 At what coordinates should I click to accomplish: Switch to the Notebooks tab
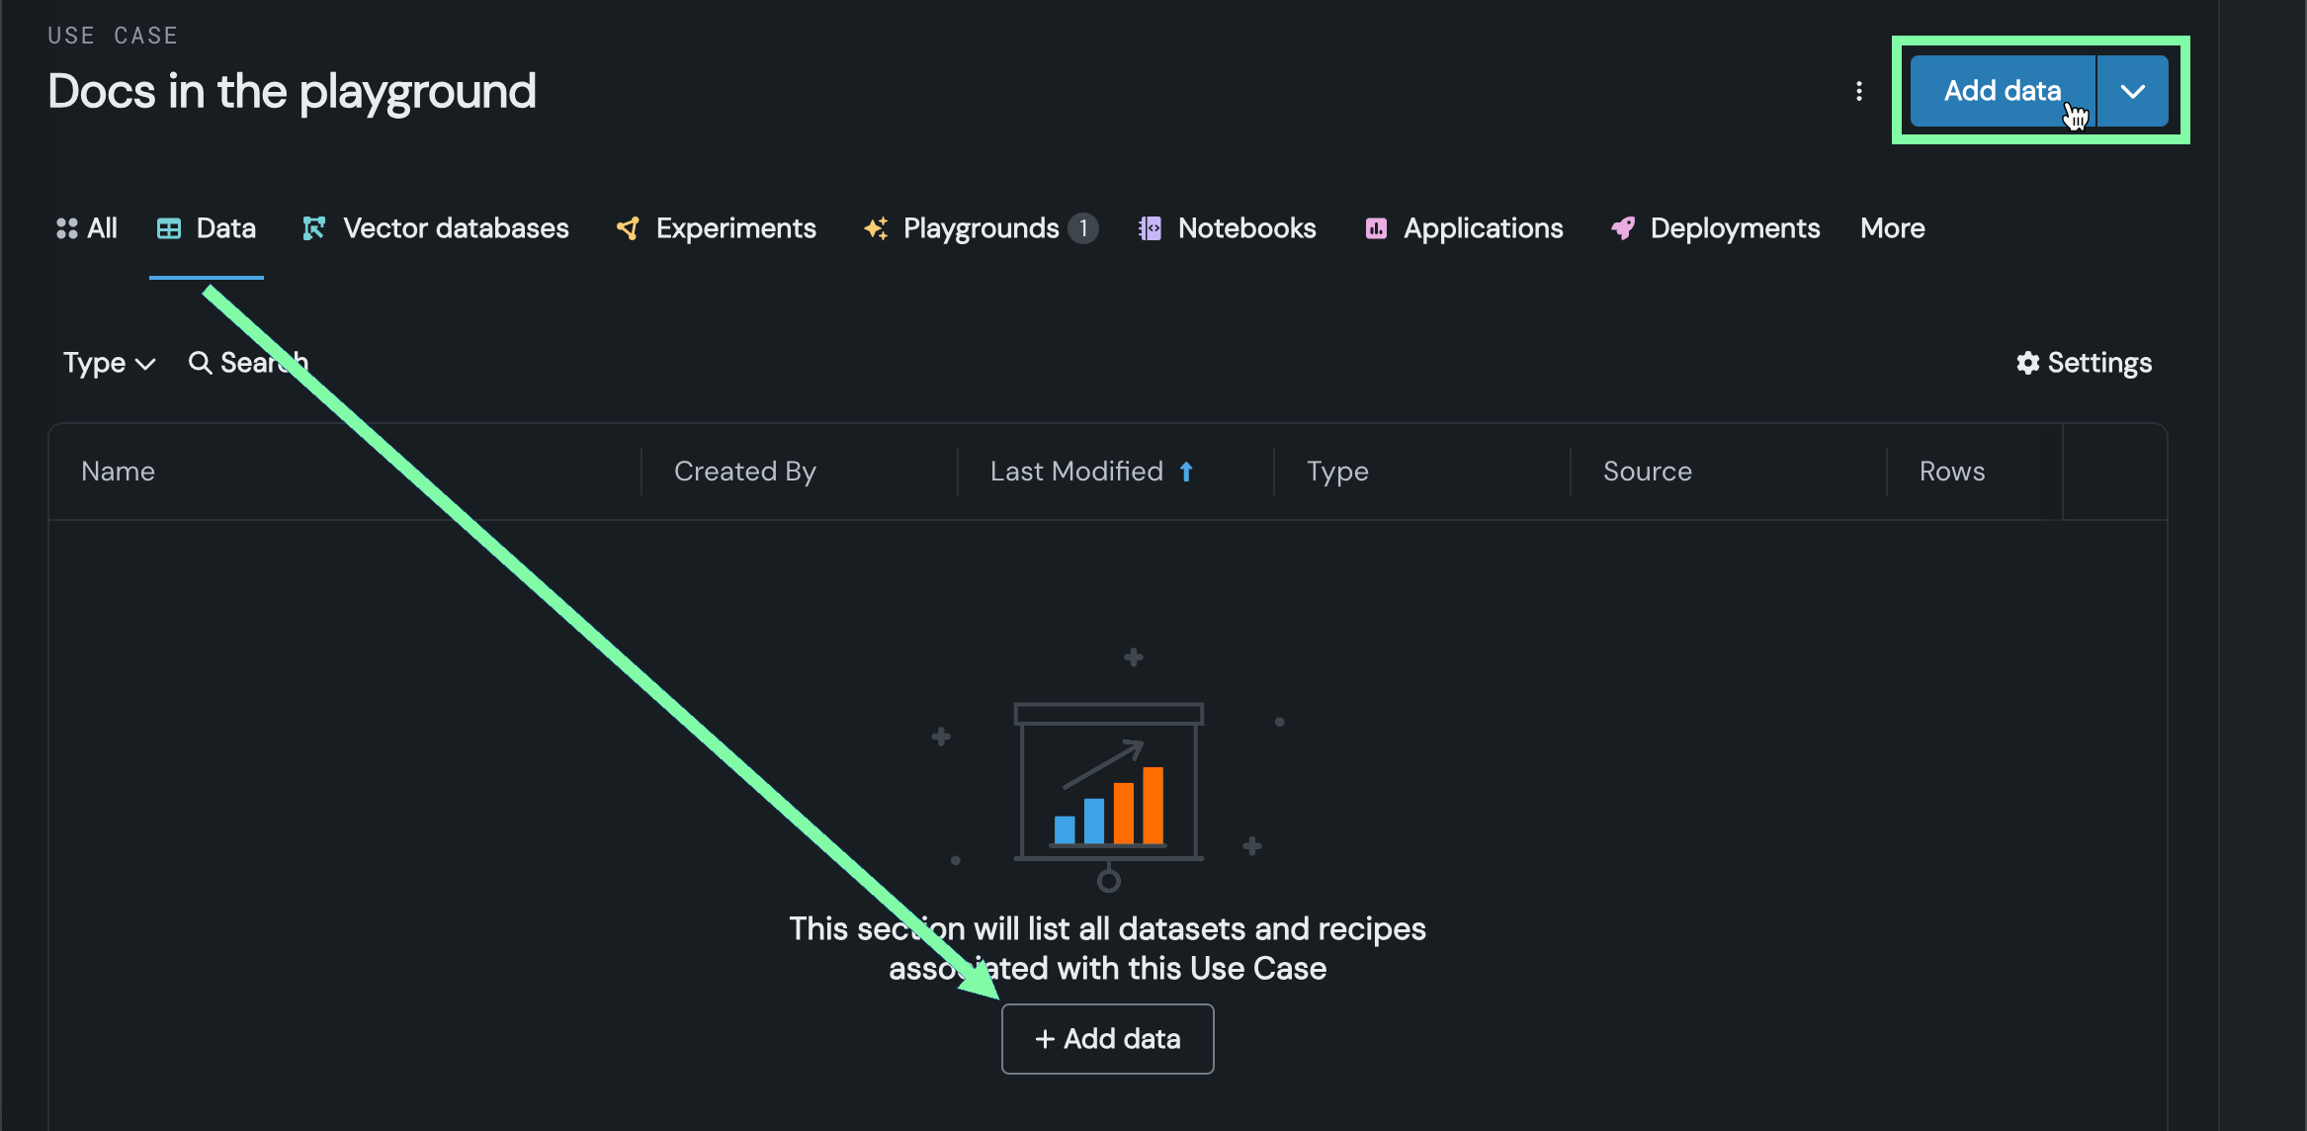coord(1246,228)
